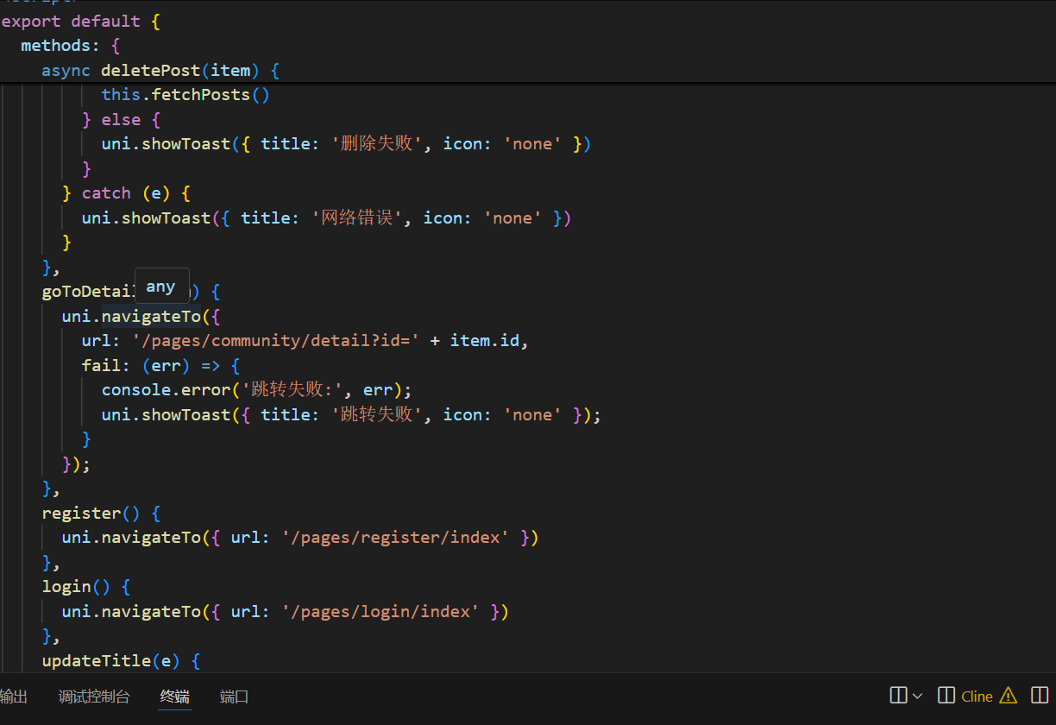Click the sticky 'methods: {' header line
This screenshot has width=1056, height=725.
[x=73, y=45]
